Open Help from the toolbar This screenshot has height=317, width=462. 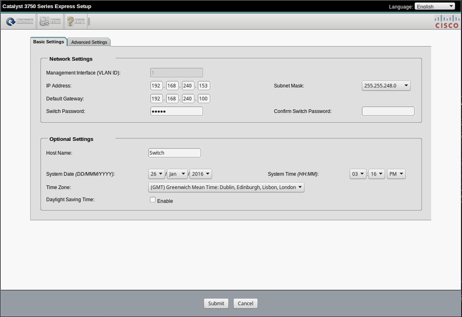[76, 22]
